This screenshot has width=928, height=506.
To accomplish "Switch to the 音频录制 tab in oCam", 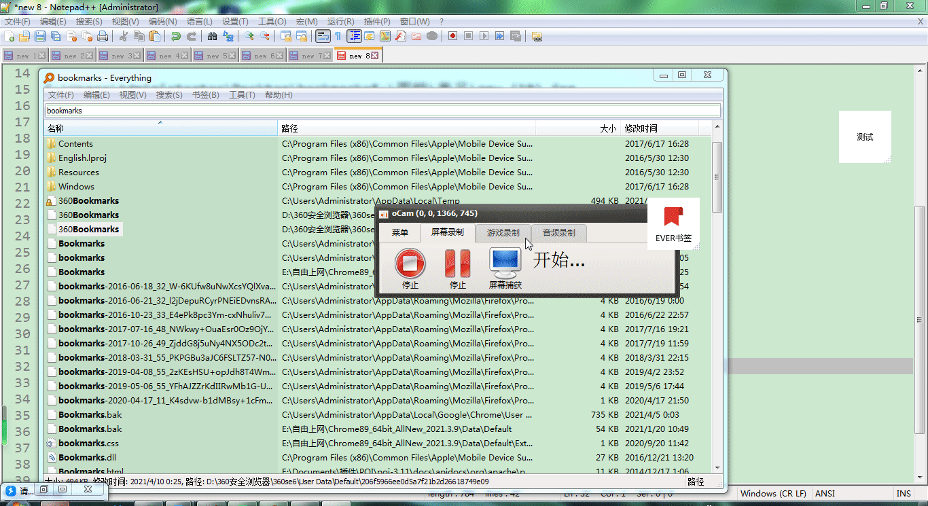I will (x=558, y=233).
